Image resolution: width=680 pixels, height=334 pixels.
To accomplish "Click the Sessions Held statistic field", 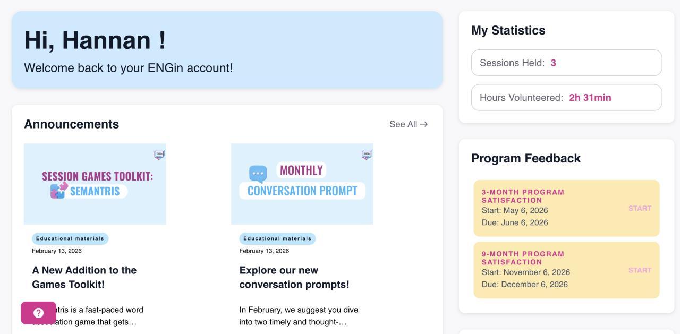I will (x=566, y=63).
